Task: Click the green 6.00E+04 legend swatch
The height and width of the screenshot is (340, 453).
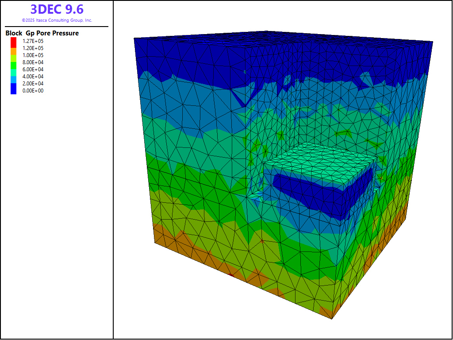Action: [x=13, y=66]
